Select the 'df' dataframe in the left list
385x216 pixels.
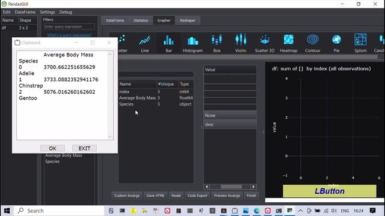coord(19,28)
